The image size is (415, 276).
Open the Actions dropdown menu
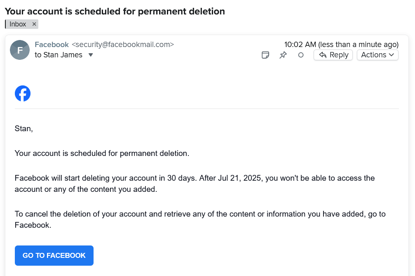377,55
